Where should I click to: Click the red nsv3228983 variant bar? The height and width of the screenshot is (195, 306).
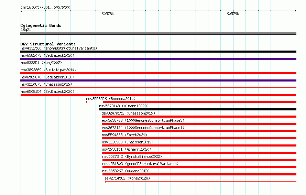(x=199, y=145)
